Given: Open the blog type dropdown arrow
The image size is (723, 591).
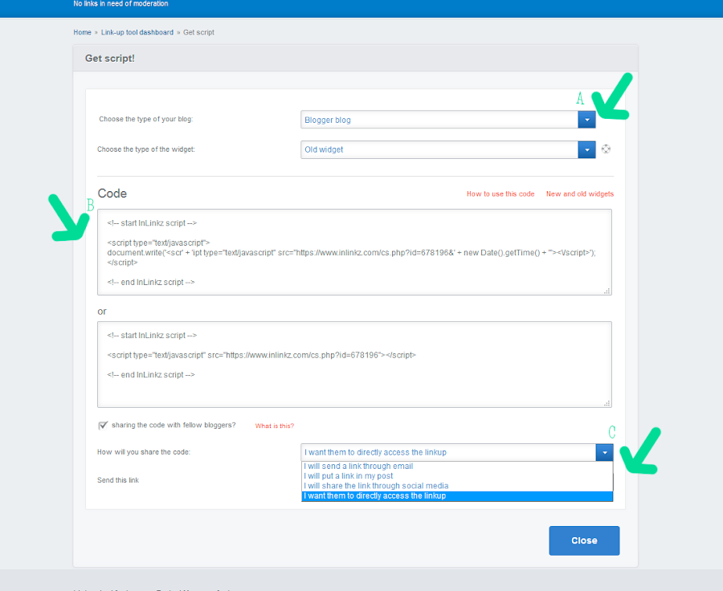Looking at the screenshot, I should click(x=586, y=120).
